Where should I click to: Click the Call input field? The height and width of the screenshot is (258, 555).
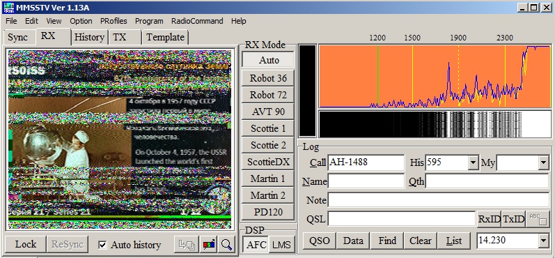click(366, 162)
